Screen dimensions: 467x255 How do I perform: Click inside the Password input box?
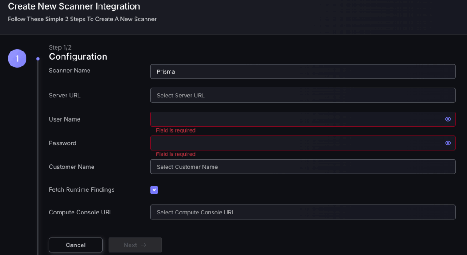(x=296, y=143)
